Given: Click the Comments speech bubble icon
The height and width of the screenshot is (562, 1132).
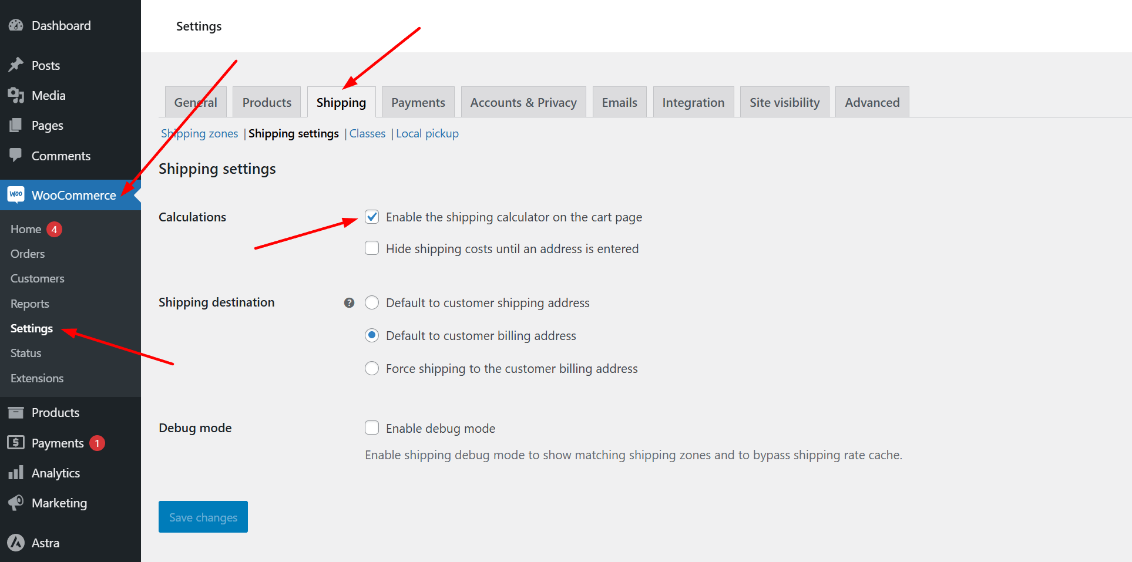Looking at the screenshot, I should pos(16,156).
